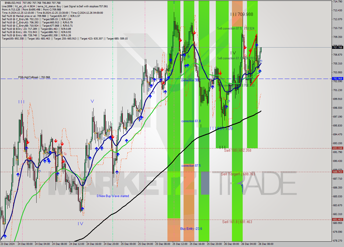Click the blue 'I I I' wave label above the 24 Dec 00:00 candles
Screen dimensions: 344x247
(x=21, y=102)
